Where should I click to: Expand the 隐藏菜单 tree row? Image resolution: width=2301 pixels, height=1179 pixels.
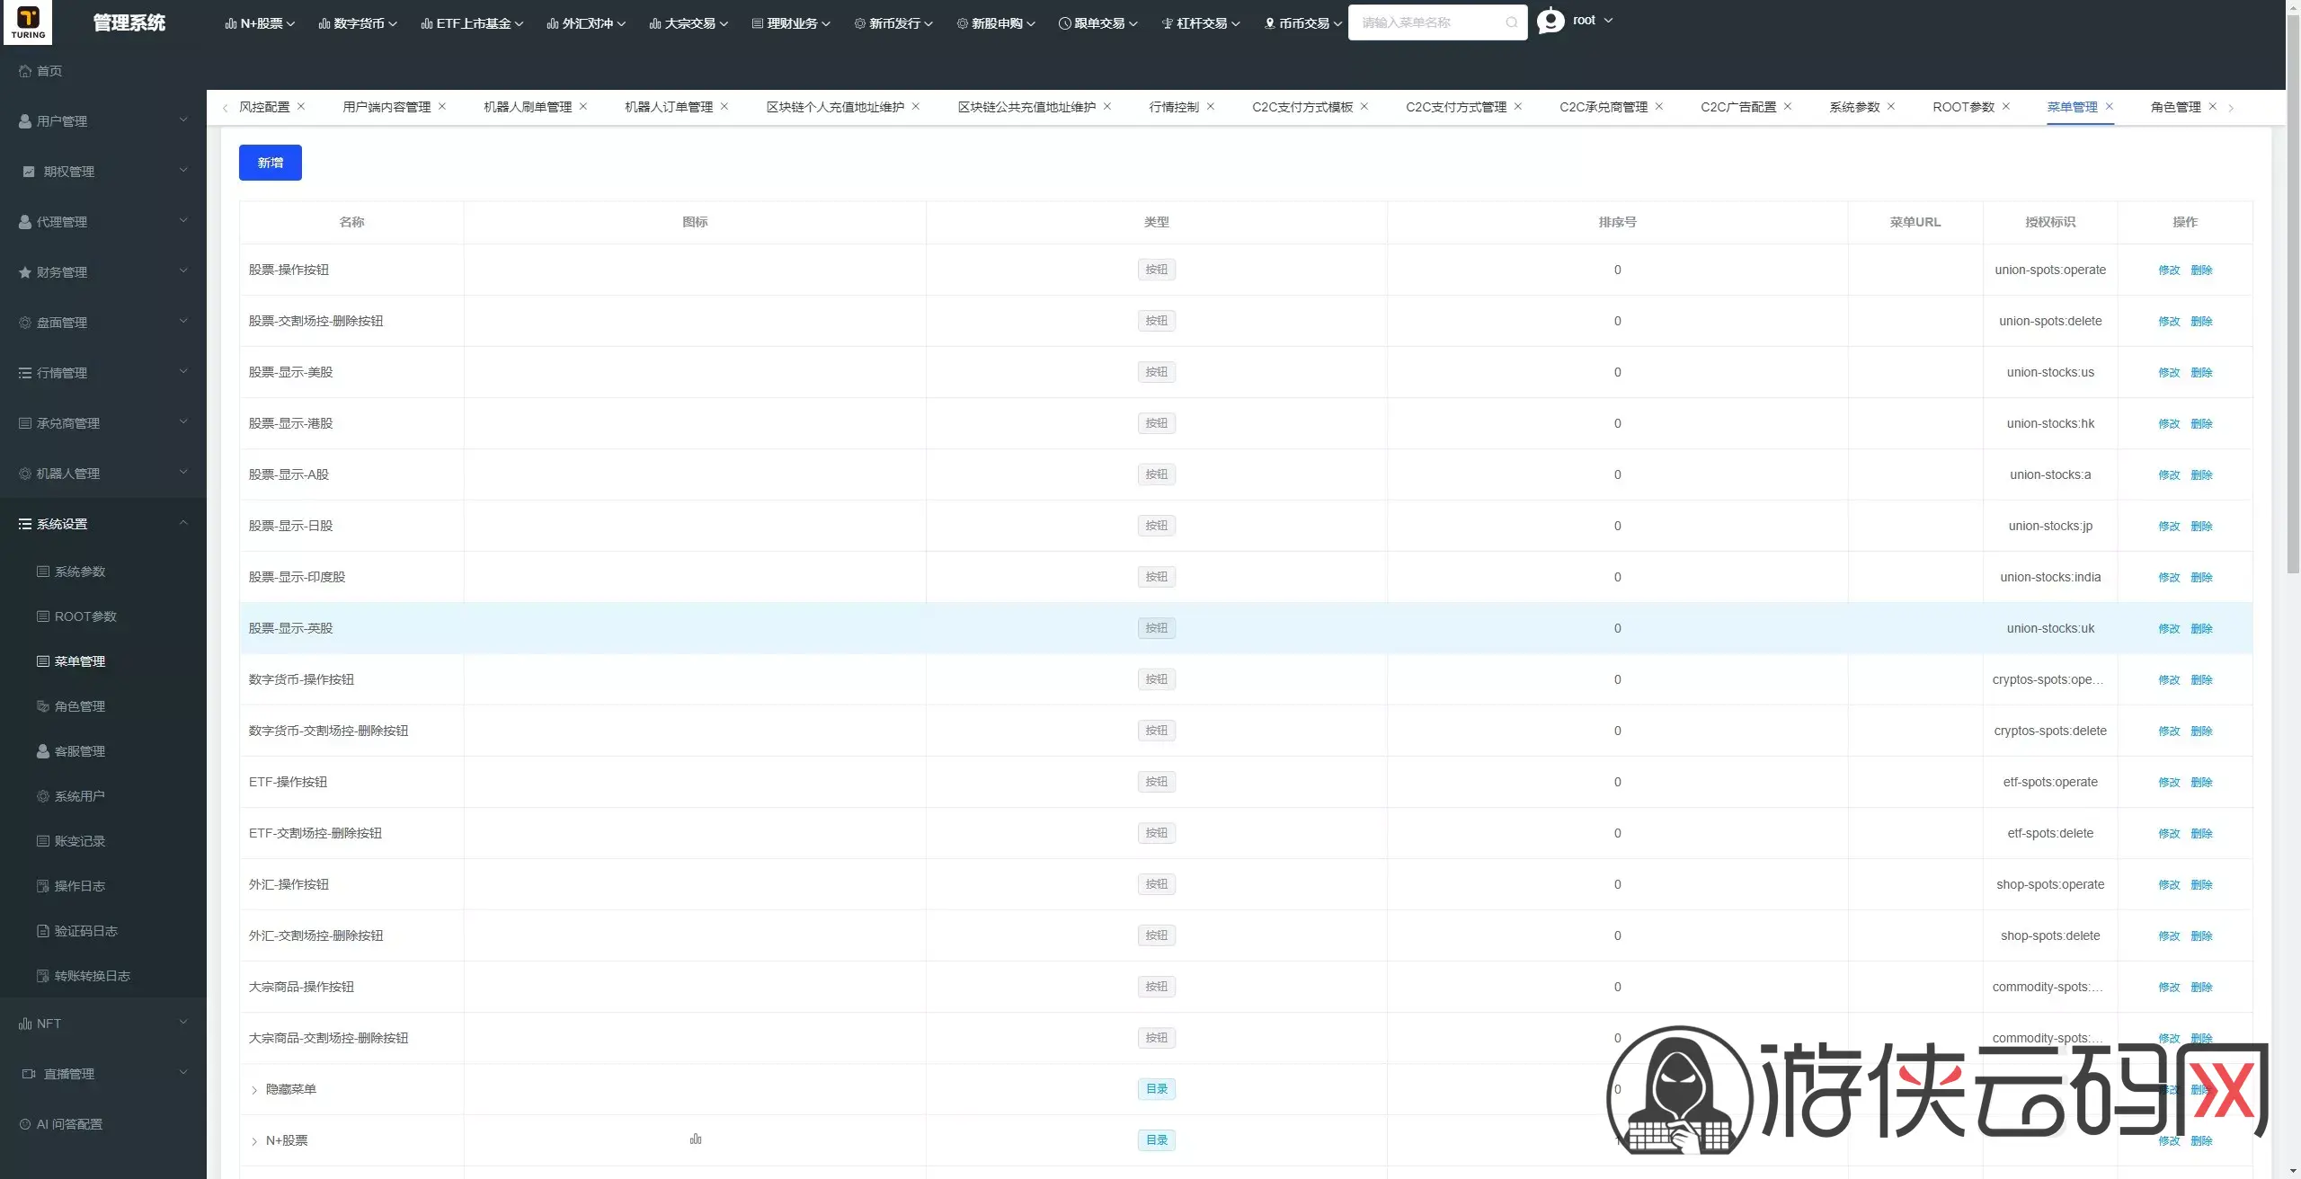point(254,1090)
